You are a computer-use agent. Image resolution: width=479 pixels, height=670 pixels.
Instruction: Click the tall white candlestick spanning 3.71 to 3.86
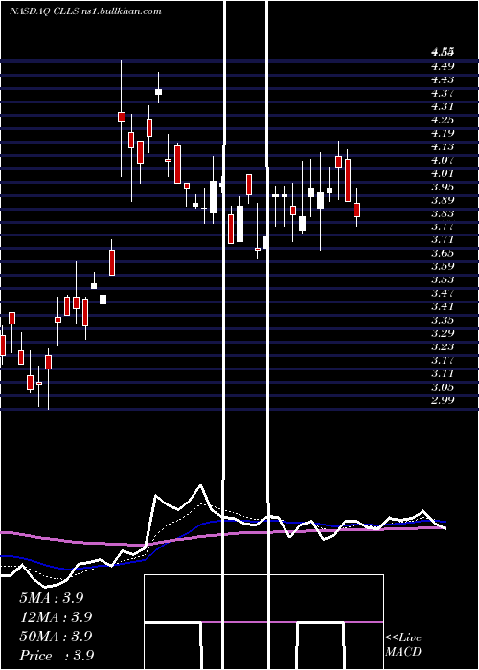coord(239,224)
